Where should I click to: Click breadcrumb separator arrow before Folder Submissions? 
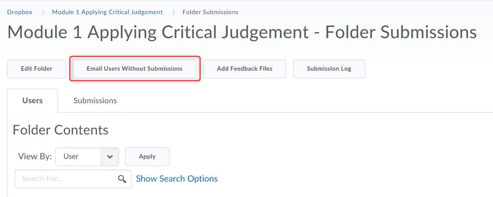pos(173,12)
